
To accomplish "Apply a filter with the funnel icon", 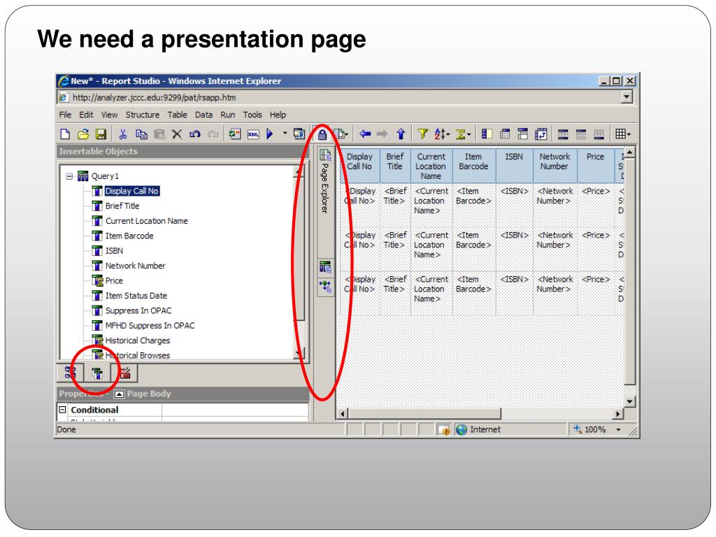I will (x=423, y=134).
